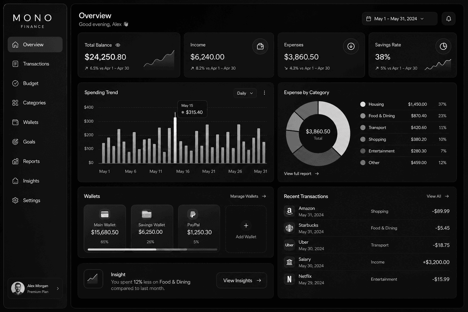Screen dimensions: 468x312
Task: Click the Categories grid icon in sidebar
Action: coord(15,103)
